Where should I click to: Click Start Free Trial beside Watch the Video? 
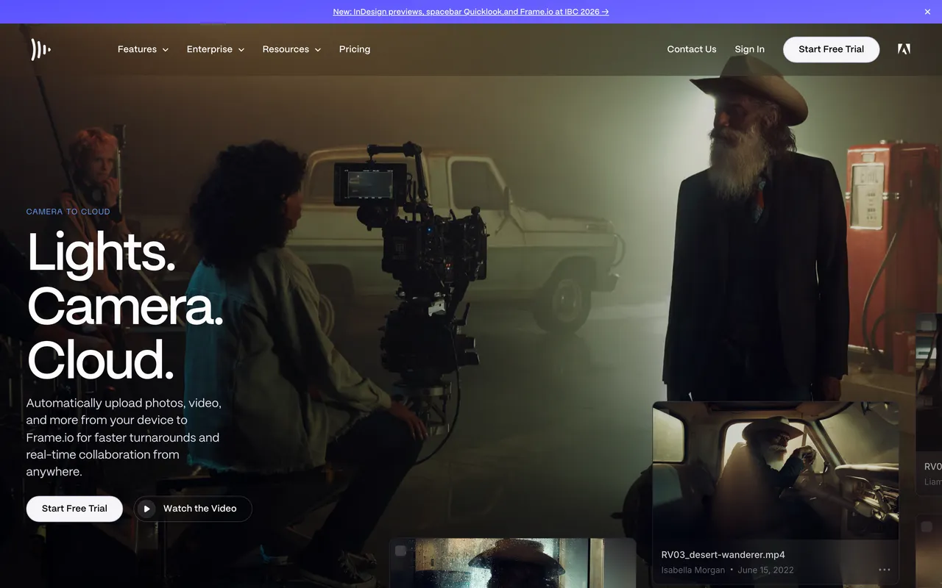74,509
